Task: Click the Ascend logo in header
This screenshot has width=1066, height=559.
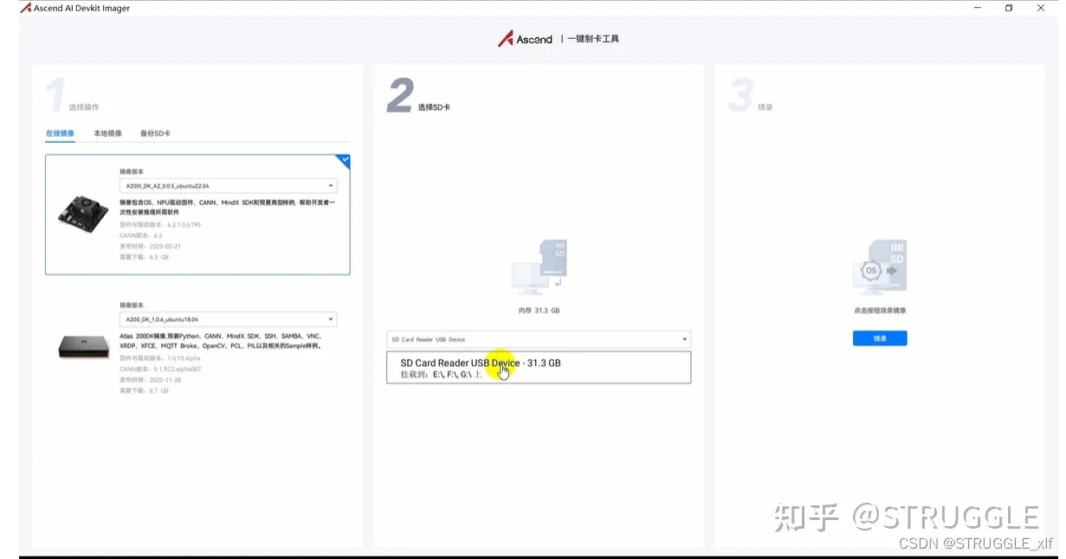Action: click(x=525, y=39)
